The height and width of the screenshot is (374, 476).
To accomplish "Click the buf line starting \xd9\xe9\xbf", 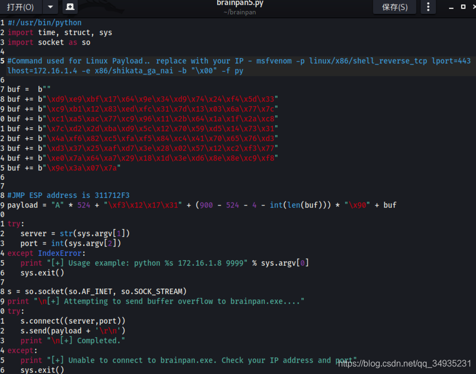I will pyautogui.click(x=143, y=99).
